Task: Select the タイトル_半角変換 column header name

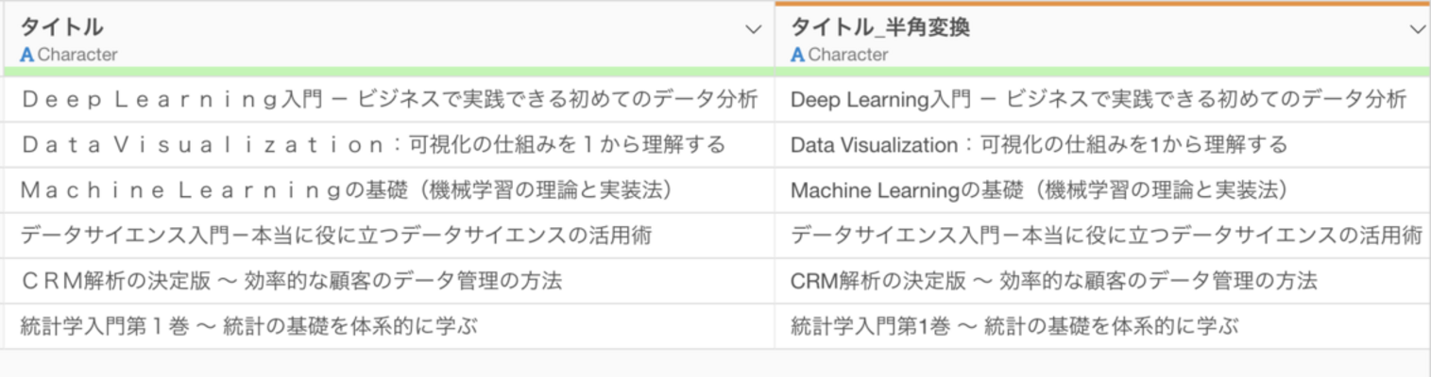Action: [x=879, y=27]
